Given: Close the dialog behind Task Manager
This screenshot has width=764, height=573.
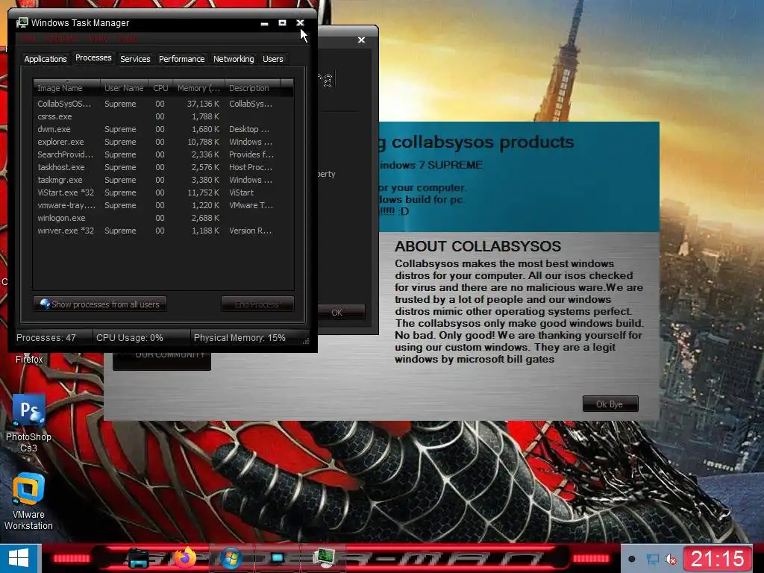Looking at the screenshot, I should [x=361, y=40].
